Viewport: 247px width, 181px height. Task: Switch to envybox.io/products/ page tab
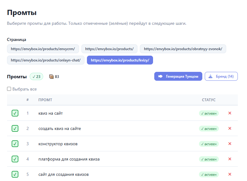pos(109,49)
